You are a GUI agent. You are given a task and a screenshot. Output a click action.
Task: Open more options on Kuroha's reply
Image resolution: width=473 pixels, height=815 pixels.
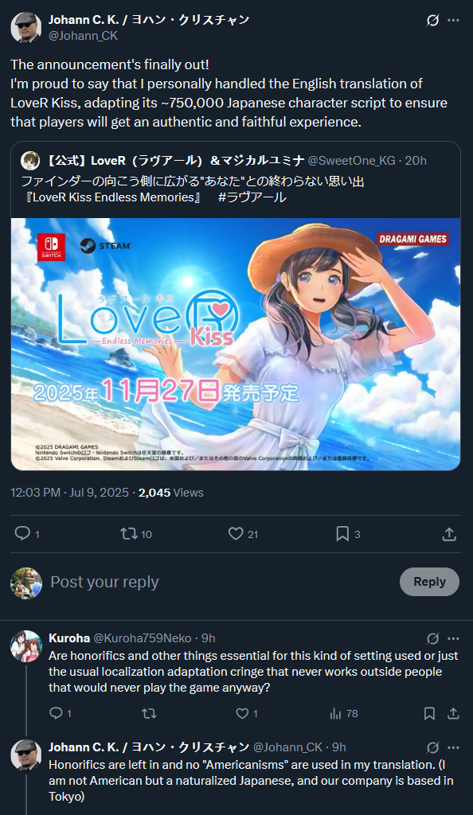(x=453, y=638)
